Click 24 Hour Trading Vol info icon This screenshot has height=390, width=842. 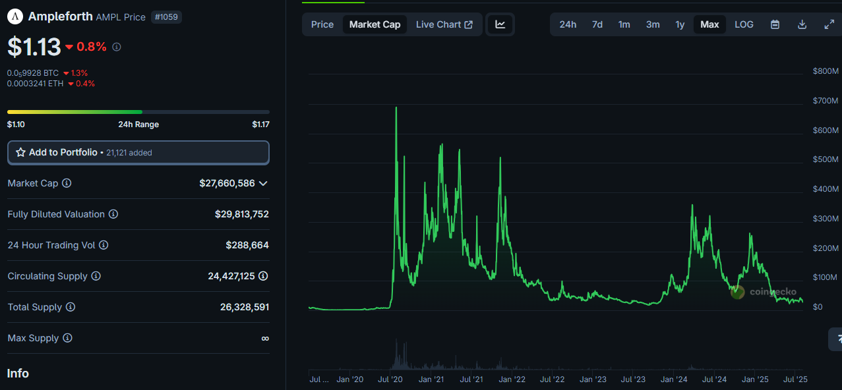pyautogui.click(x=104, y=245)
